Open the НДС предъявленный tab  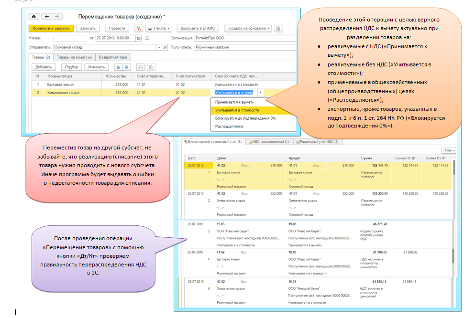pos(270,141)
